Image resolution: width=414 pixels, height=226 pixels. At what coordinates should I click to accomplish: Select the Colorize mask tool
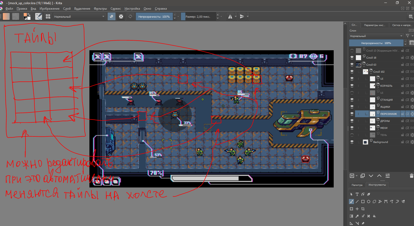point(363,216)
